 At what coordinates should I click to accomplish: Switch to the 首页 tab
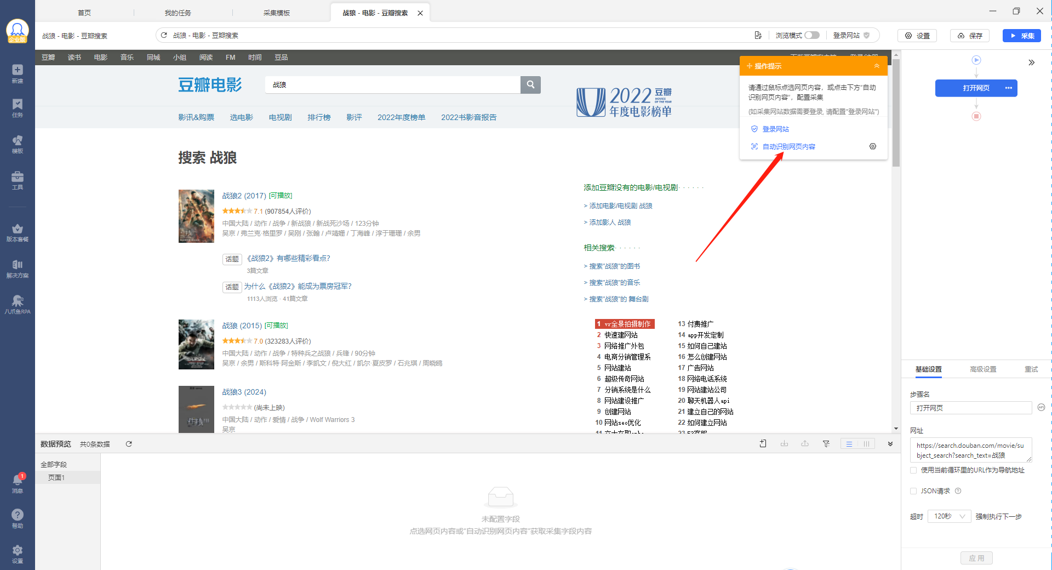(x=84, y=13)
